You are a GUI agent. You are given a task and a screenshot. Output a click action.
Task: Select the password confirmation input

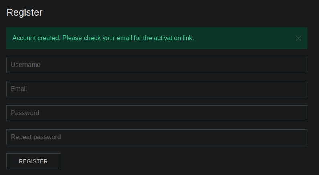tap(156, 137)
